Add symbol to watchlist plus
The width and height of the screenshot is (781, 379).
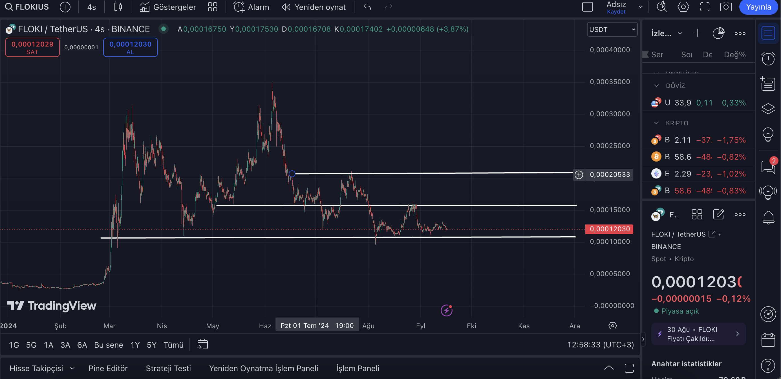pos(697,33)
